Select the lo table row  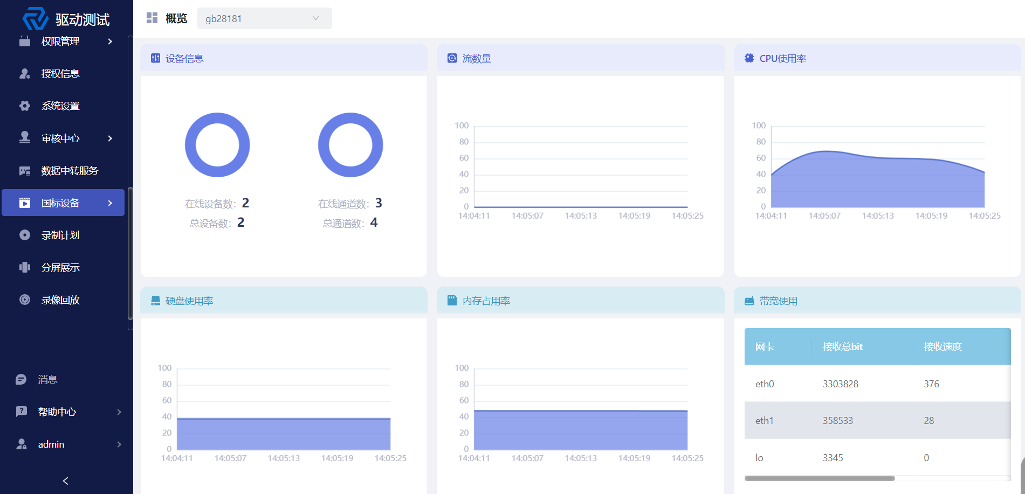877,457
